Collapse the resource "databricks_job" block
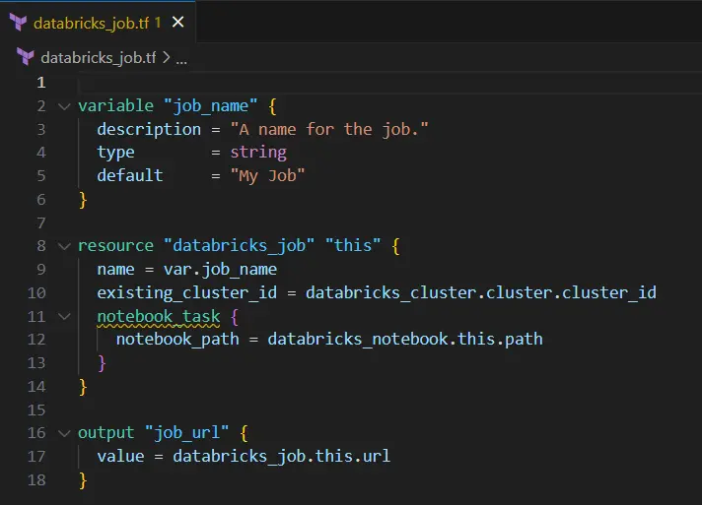The height and width of the screenshot is (505, 702). pos(64,246)
